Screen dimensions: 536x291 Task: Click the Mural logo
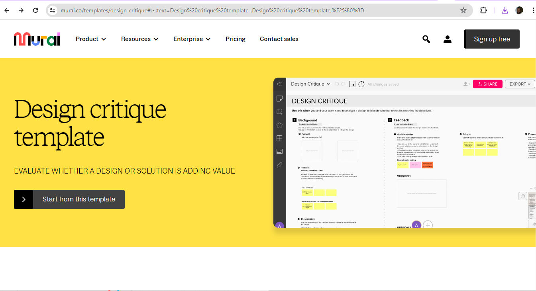pyautogui.click(x=37, y=39)
